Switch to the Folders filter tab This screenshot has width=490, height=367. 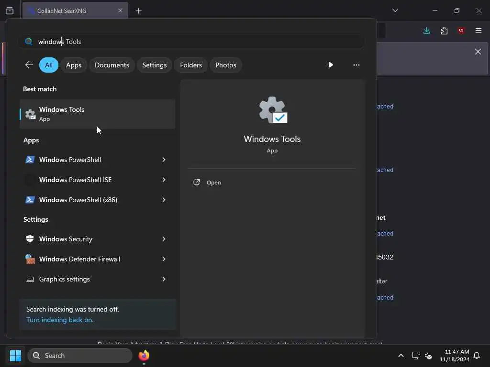tap(191, 65)
